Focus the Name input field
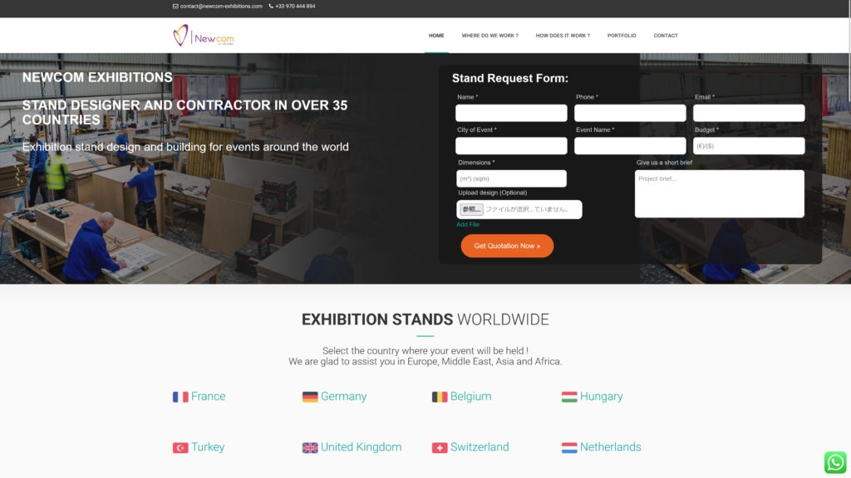 [511, 113]
